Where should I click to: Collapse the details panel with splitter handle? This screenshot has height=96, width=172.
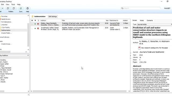pos(131,56)
